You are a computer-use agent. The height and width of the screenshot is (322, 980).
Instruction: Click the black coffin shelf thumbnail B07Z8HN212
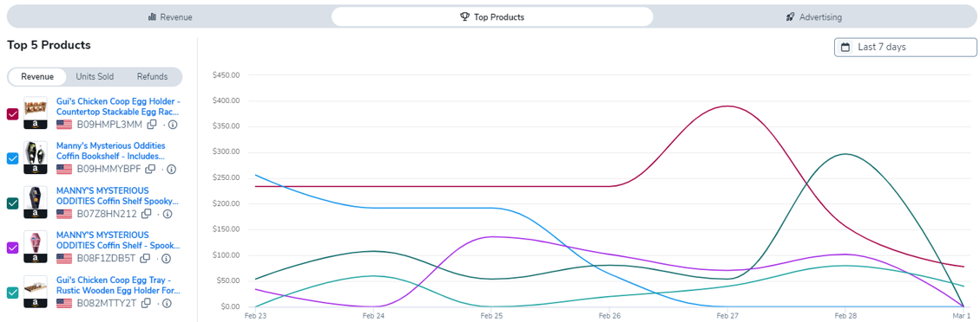(36, 203)
